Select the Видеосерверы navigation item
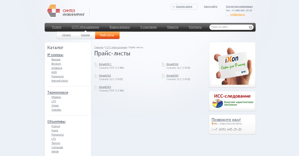 120,27
